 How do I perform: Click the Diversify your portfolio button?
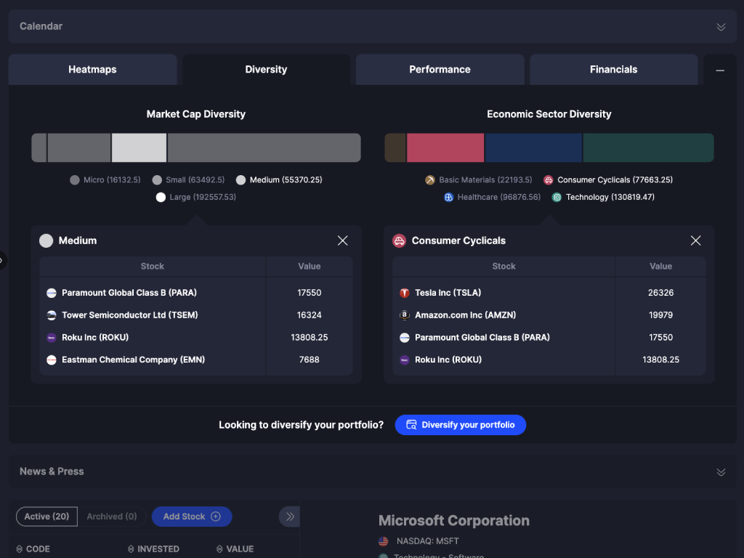coord(460,424)
